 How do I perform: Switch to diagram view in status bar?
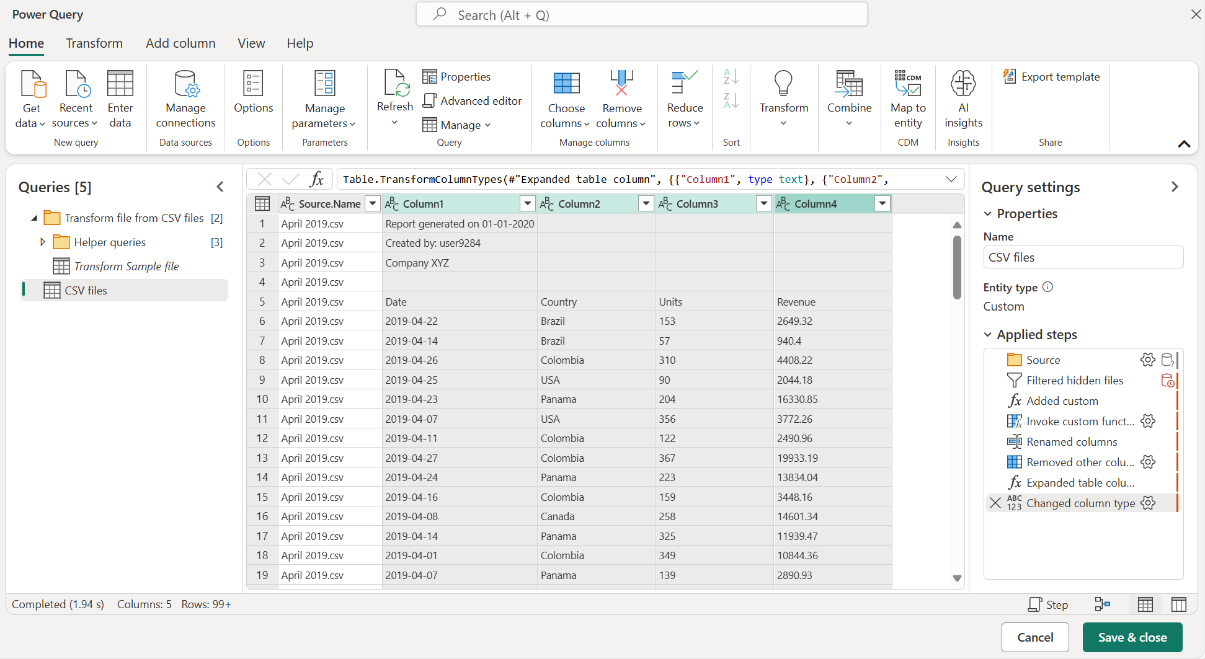(1103, 604)
